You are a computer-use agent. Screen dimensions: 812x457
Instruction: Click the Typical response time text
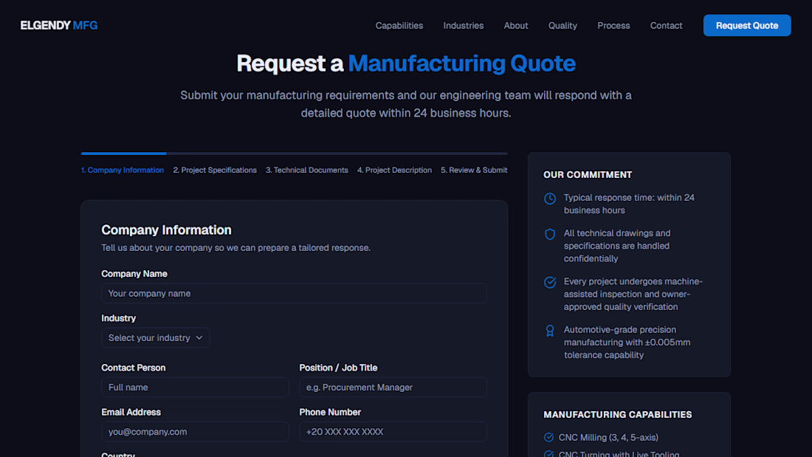click(629, 205)
